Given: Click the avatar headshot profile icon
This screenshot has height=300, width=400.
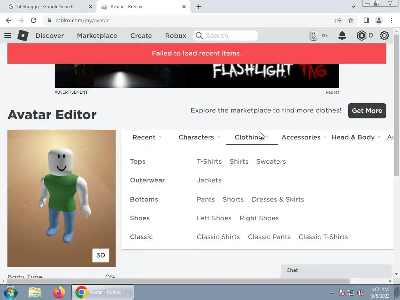Looking at the screenshot, I should [313, 36].
